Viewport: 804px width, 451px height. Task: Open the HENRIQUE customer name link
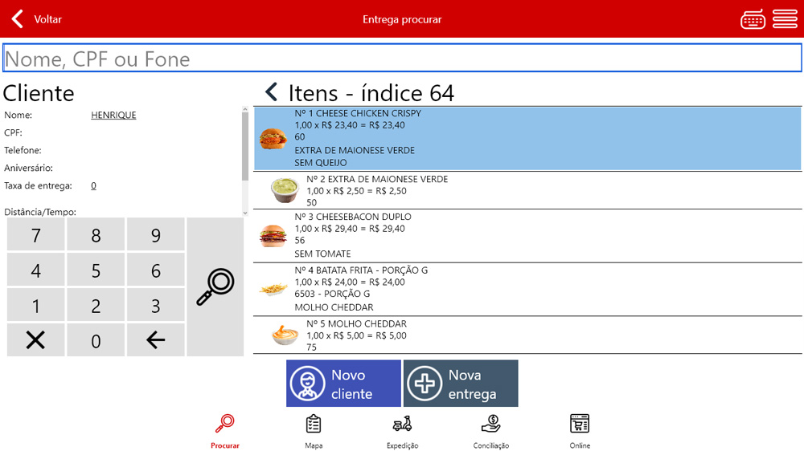pyautogui.click(x=113, y=115)
